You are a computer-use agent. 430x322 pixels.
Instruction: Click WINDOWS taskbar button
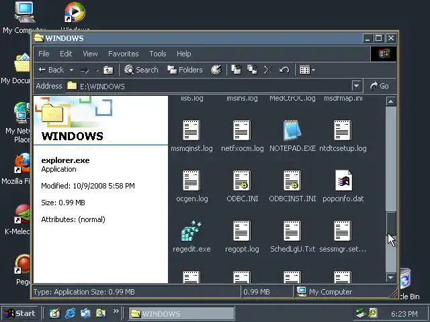(x=181, y=313)
